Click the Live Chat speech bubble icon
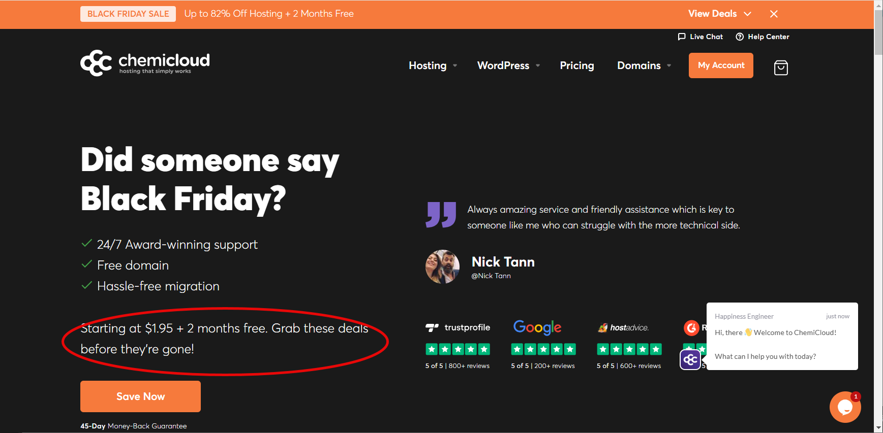Image resolution: width=883 pixels, height=433 pixels. (x=682, y=37)
